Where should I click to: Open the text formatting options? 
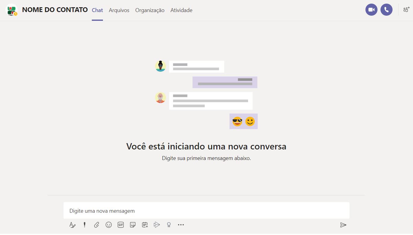72,225
